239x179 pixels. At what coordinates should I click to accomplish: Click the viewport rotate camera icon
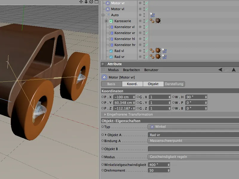pyautogui.click(x=91, y=2)
